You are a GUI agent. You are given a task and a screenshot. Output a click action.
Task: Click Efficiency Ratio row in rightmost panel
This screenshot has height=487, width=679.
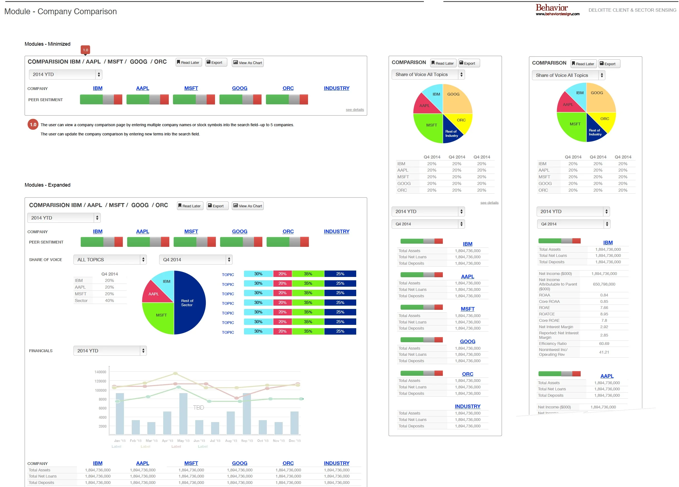click(x=583, y=344)
